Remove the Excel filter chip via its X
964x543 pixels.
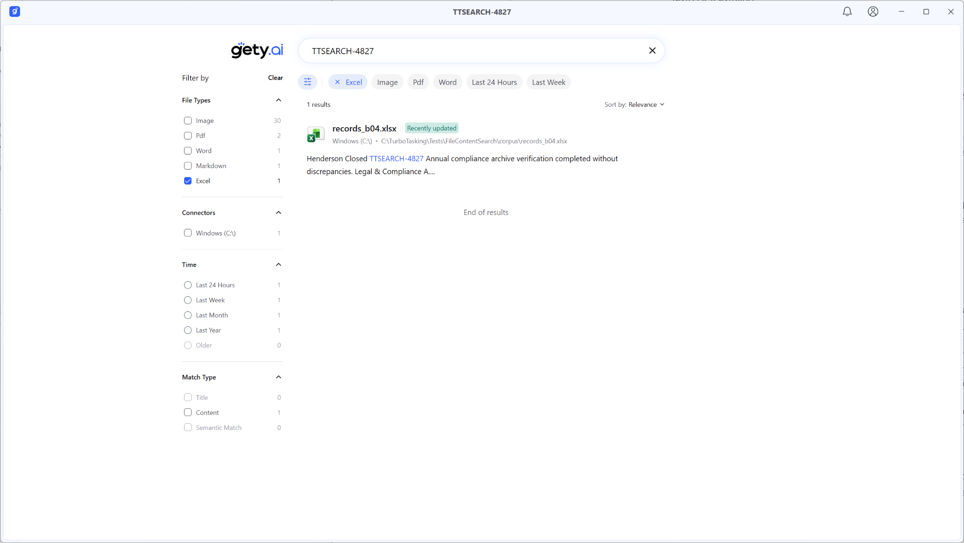pos(337,82)
